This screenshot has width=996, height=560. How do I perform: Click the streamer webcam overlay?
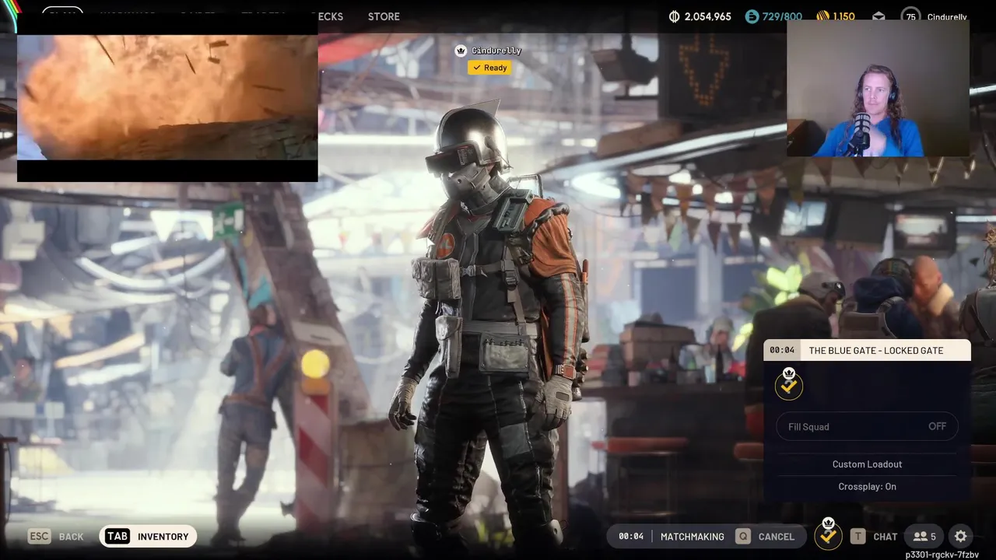pyautogui.click(x=878, y=88)
